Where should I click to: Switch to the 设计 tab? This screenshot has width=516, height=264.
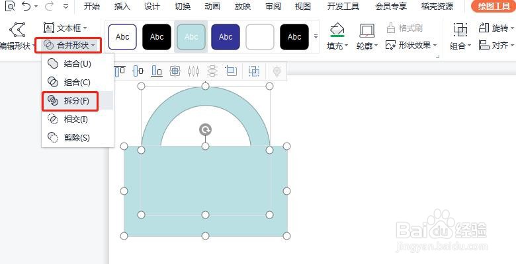click(x=152, y=6)
